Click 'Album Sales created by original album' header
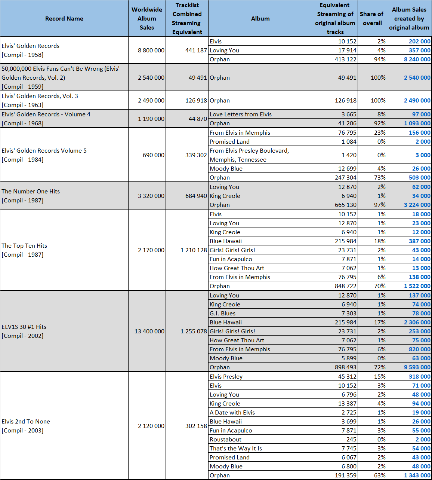 409,18
